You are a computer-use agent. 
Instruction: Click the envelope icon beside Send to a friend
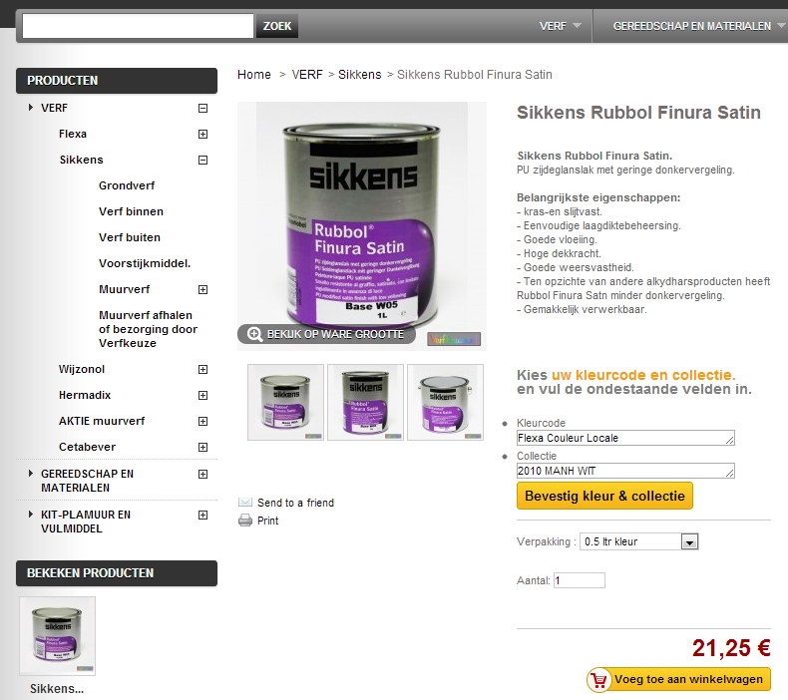coord(245,502)
